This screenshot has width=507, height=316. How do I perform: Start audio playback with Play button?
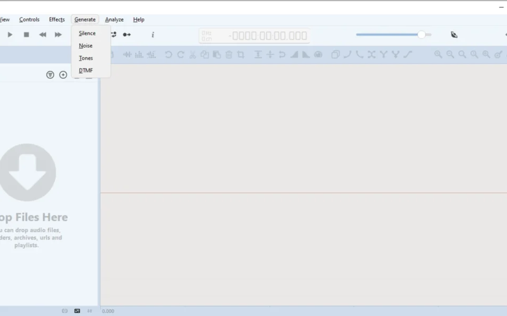tap(10, 35)
